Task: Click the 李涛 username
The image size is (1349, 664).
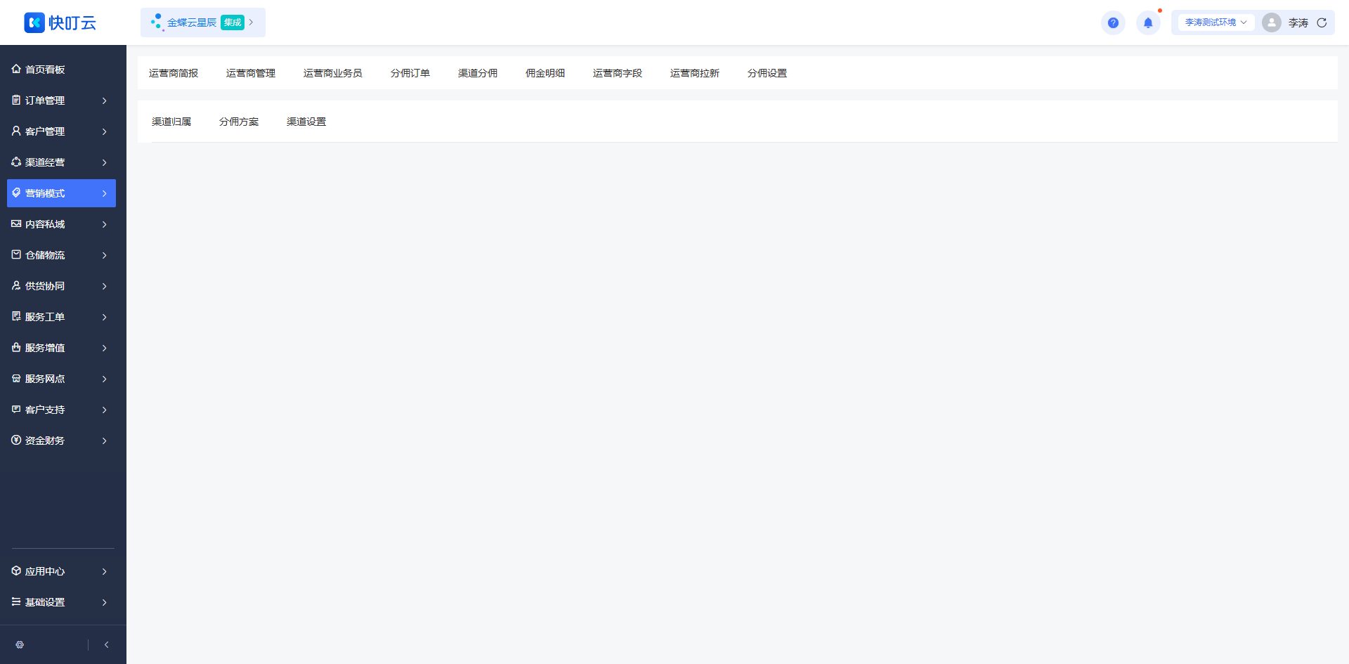Action: pyautogui.click(x=1298, y=22)
